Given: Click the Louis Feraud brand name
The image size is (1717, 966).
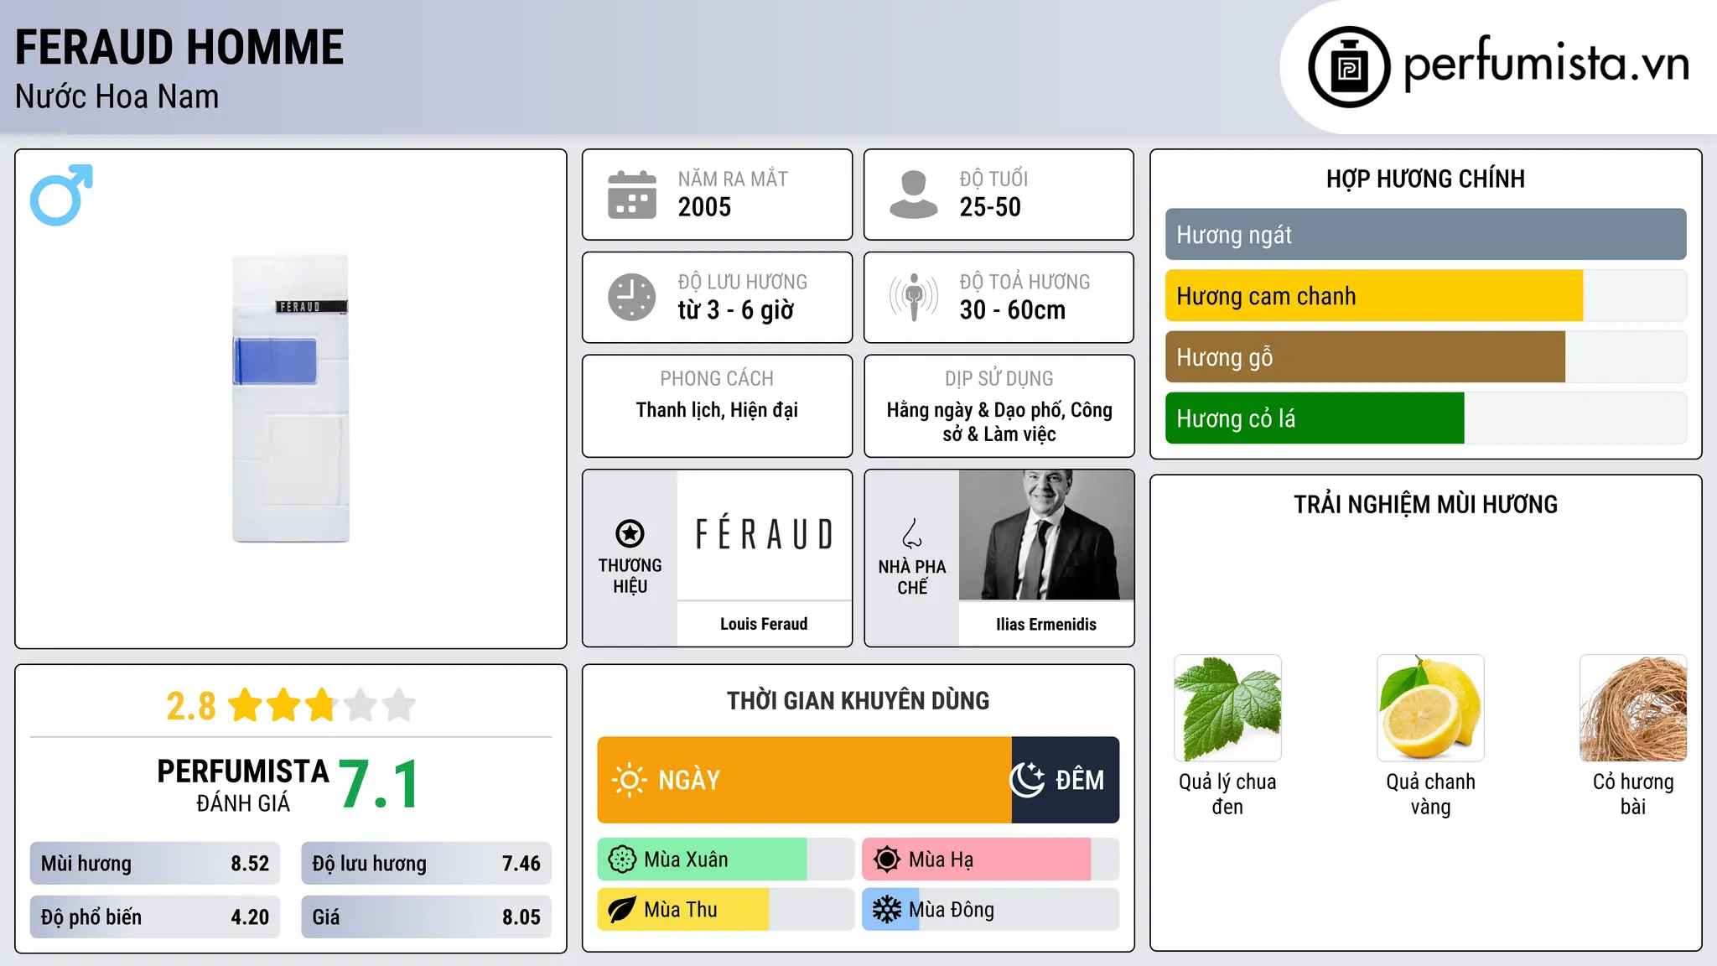Looking at the screenshot, I should (x=764, y=624).
